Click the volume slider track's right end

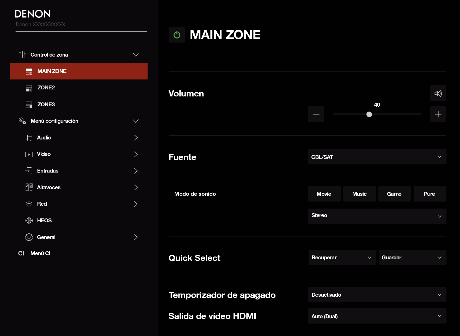pos(420,114)
